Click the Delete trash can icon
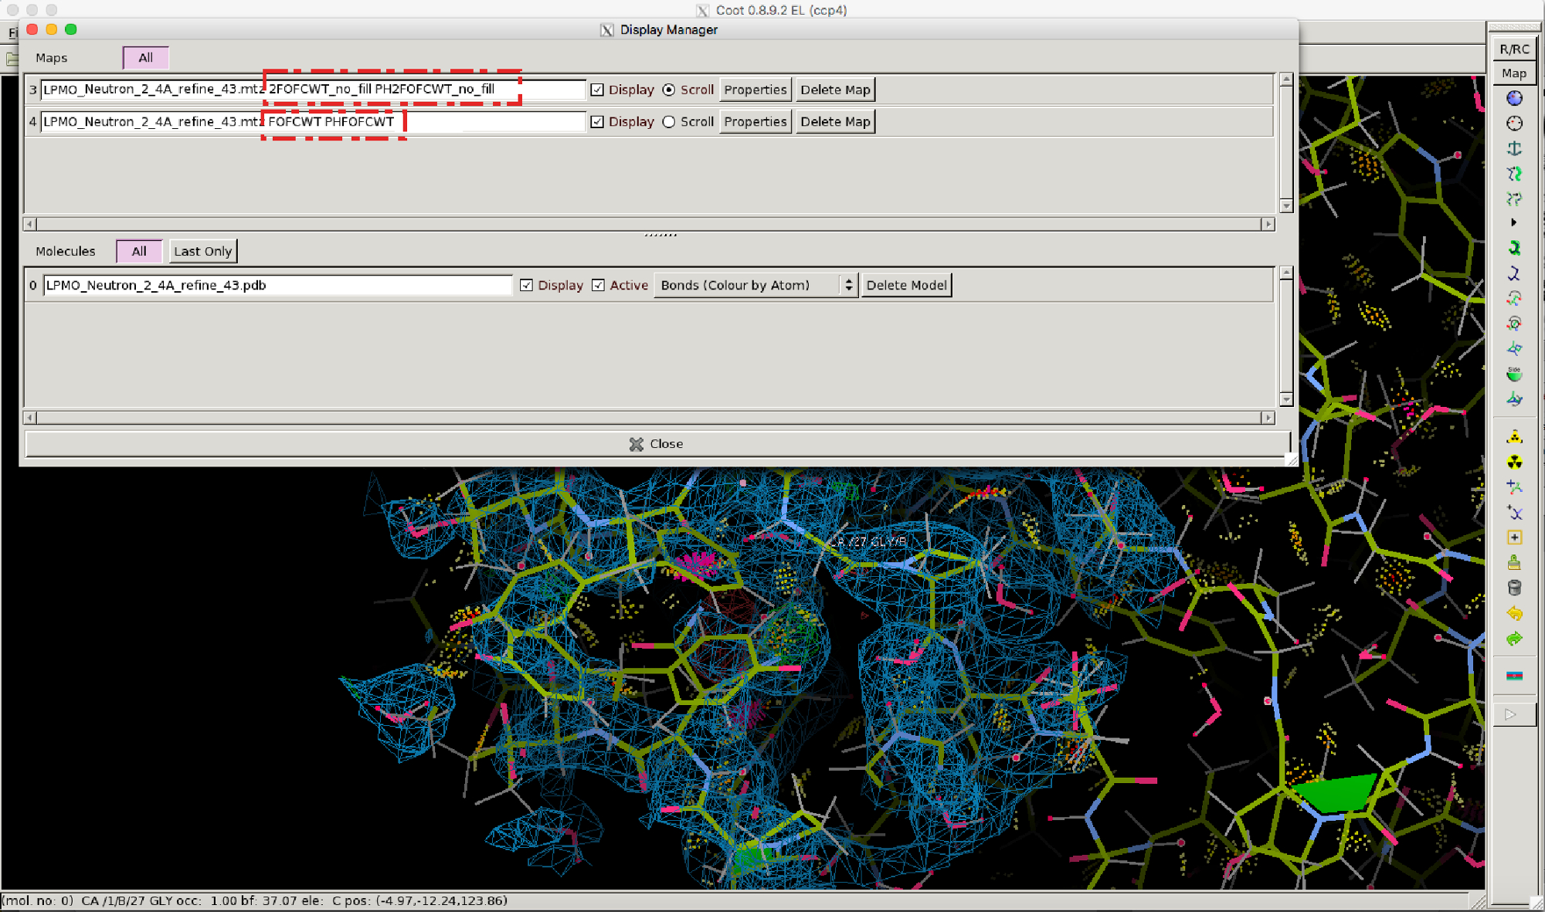Screen dimensions: 1545x912 click(x=1514, y=588)
